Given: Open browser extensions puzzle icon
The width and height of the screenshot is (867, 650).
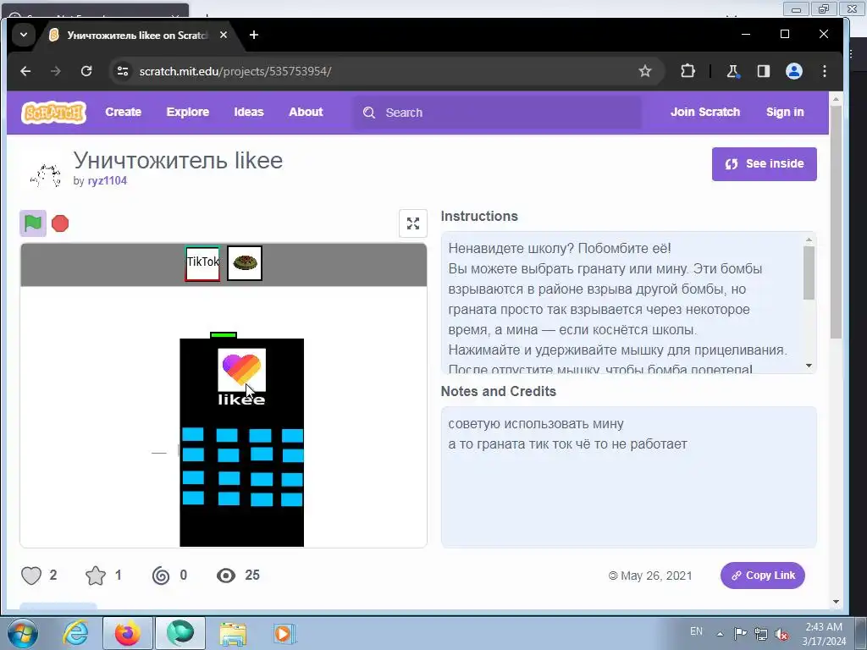Looking at the screenshot, I should [x=688, y=71].
